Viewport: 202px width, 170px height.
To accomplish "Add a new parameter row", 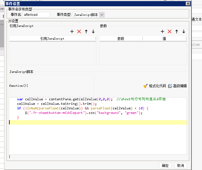I will coord(162,31).
